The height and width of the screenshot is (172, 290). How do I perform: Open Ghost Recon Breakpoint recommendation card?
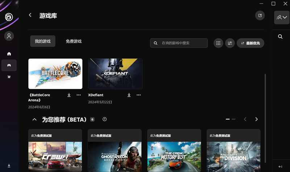point(115,151)
